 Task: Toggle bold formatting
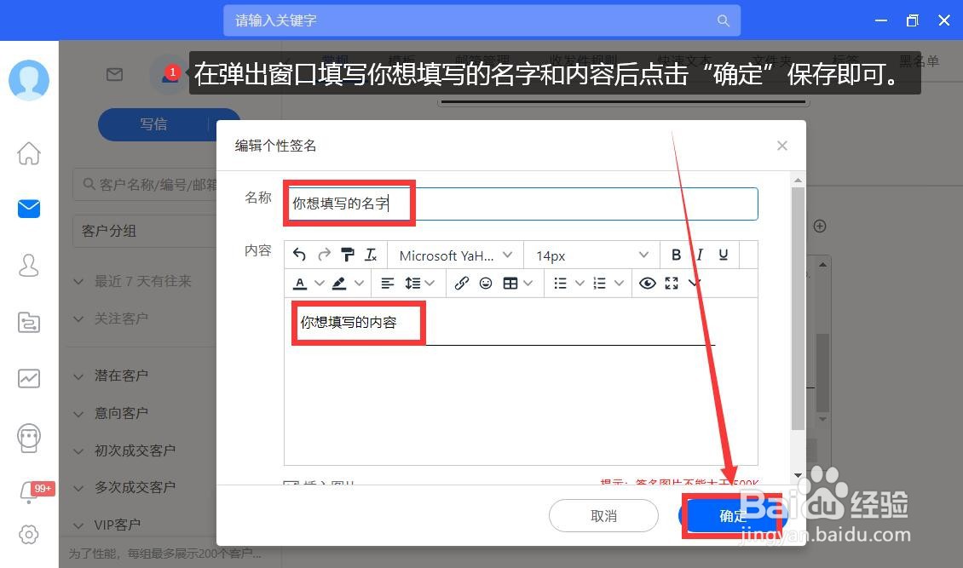coord(676,255)
